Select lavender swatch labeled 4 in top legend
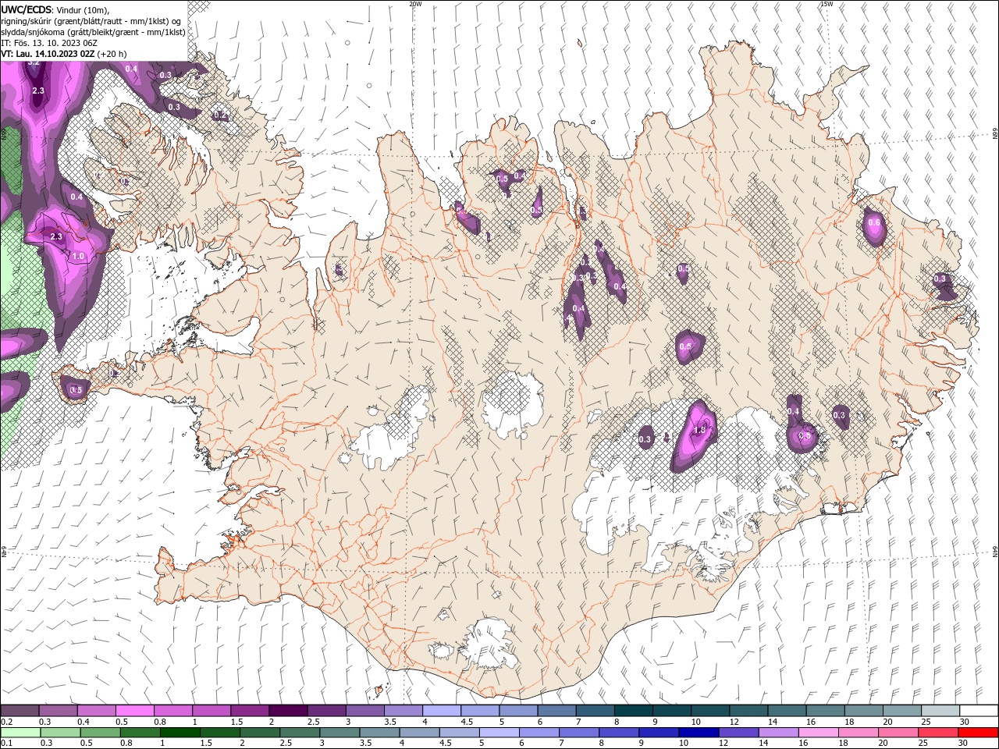 coord(441,711)
